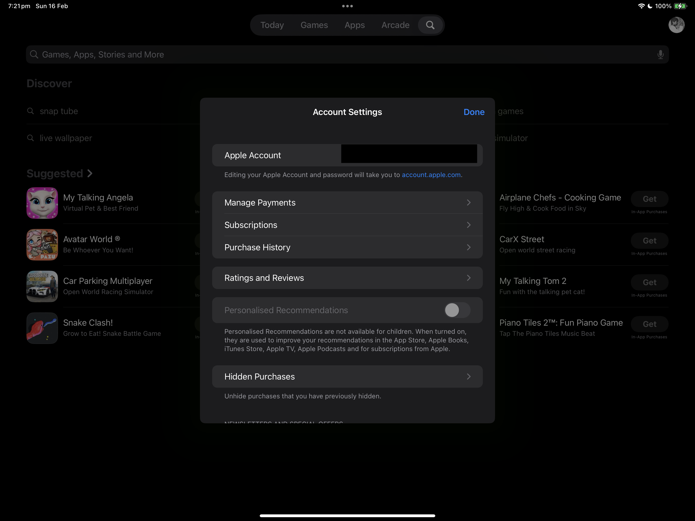Open Purchase History row
Image resolution: width=695 pixels, height=521 pixels.
pos(347,247)
